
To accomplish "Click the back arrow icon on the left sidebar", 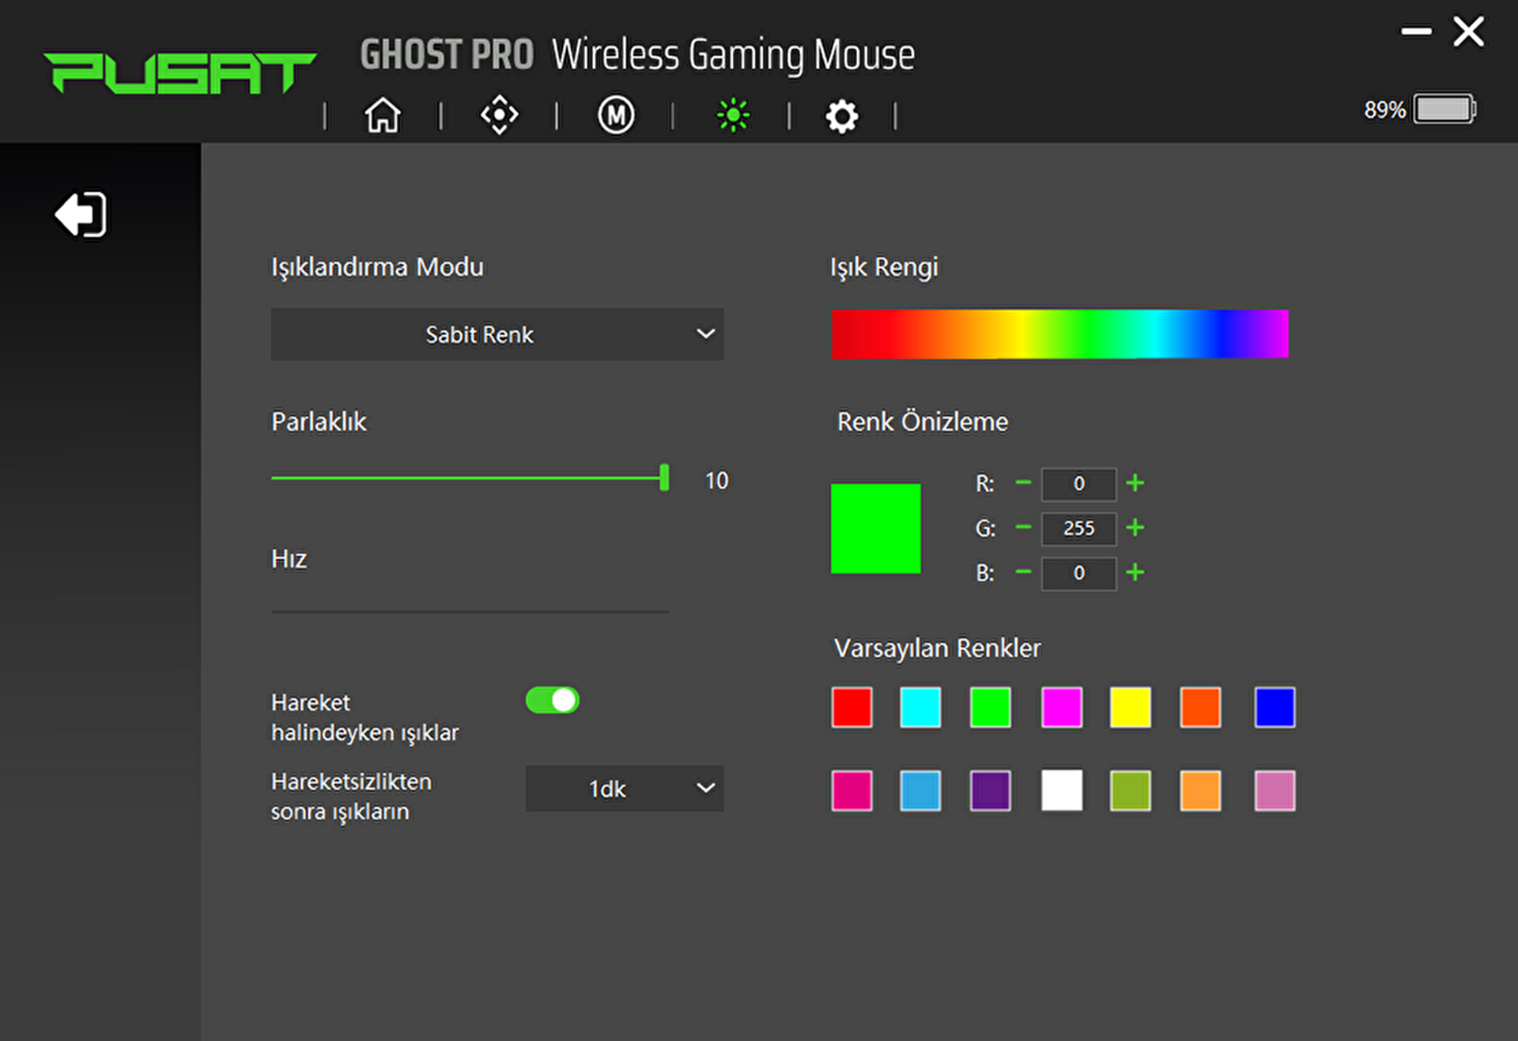I will tap(80, 214).
